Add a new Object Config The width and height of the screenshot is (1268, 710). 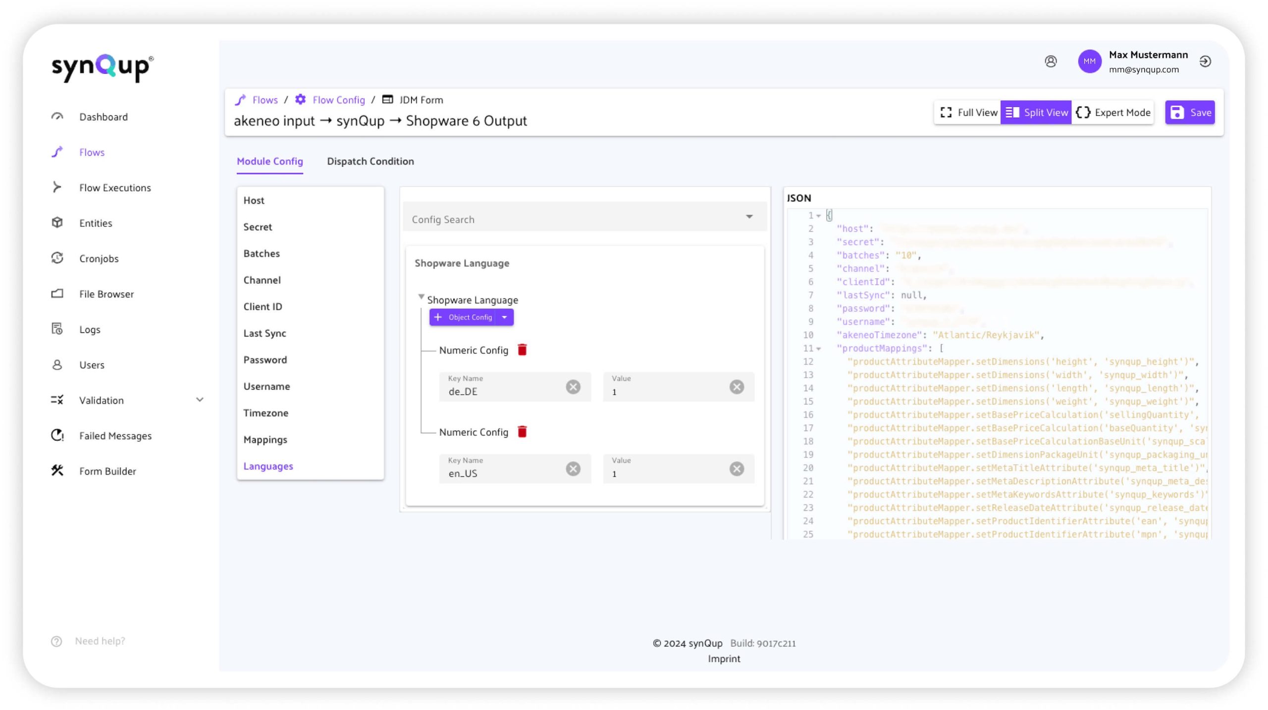[463, 317]
